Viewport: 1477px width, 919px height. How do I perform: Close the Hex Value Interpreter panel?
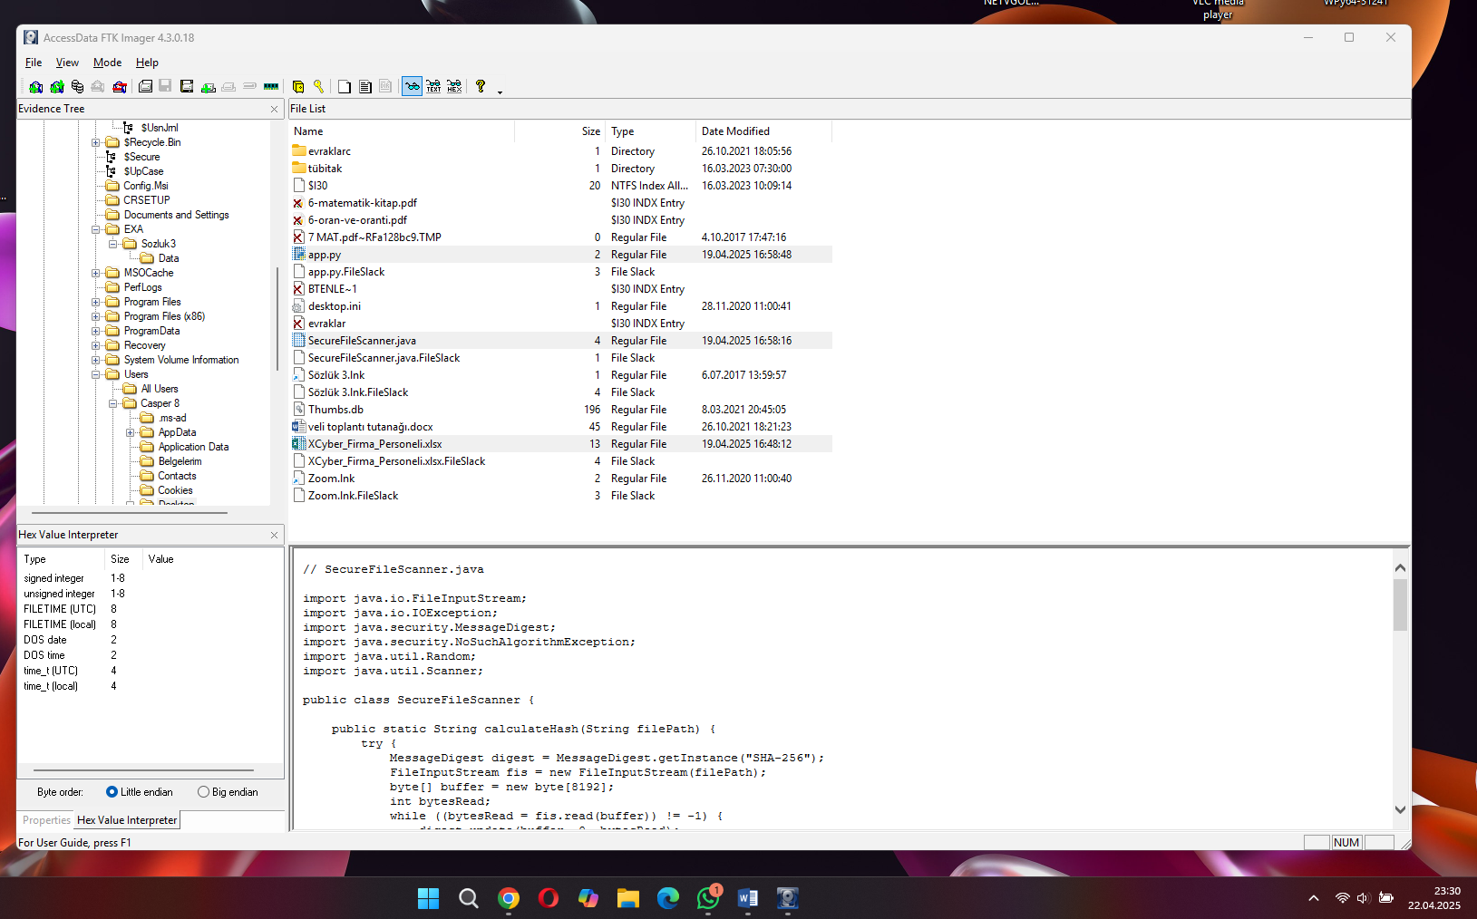click(x=274, y=536)
